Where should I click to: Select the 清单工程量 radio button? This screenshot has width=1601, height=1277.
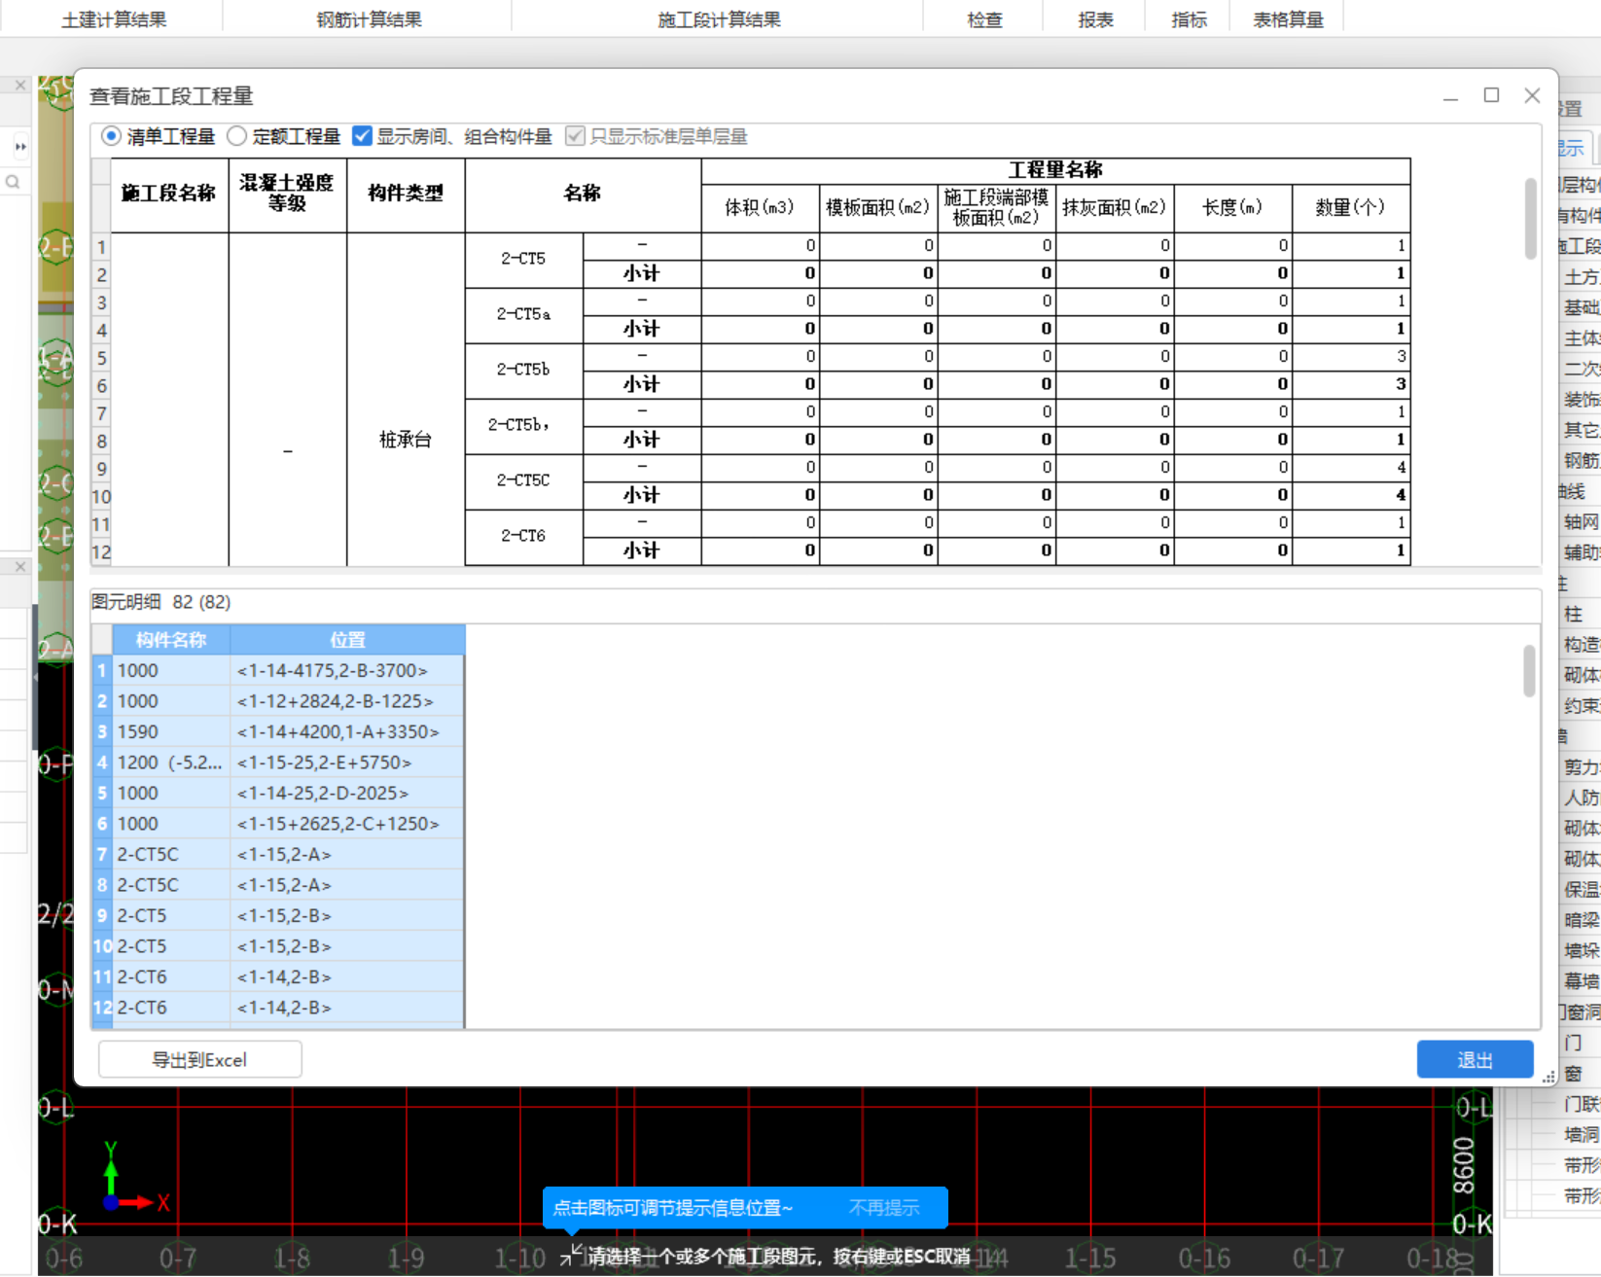pyautogui.click(x=111, y=136)
